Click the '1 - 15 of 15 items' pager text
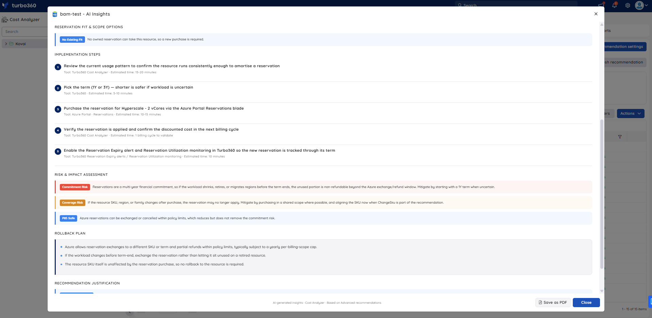Viewport: 652px width, 318px height. click(x=634, y=309)
